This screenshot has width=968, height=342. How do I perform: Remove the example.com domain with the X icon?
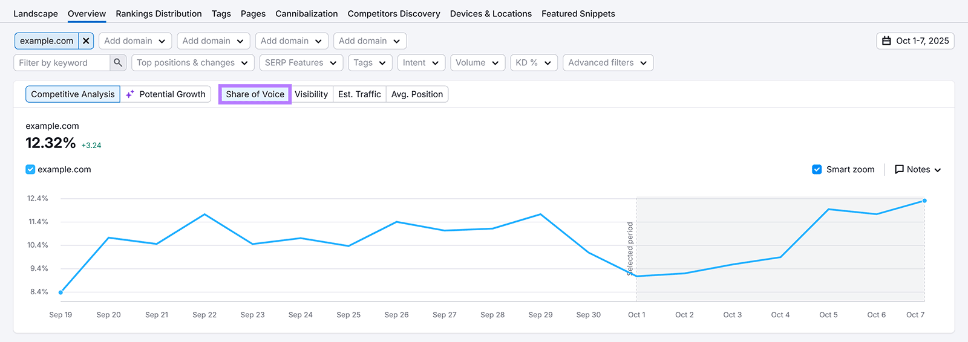click(x=86, y=41)
